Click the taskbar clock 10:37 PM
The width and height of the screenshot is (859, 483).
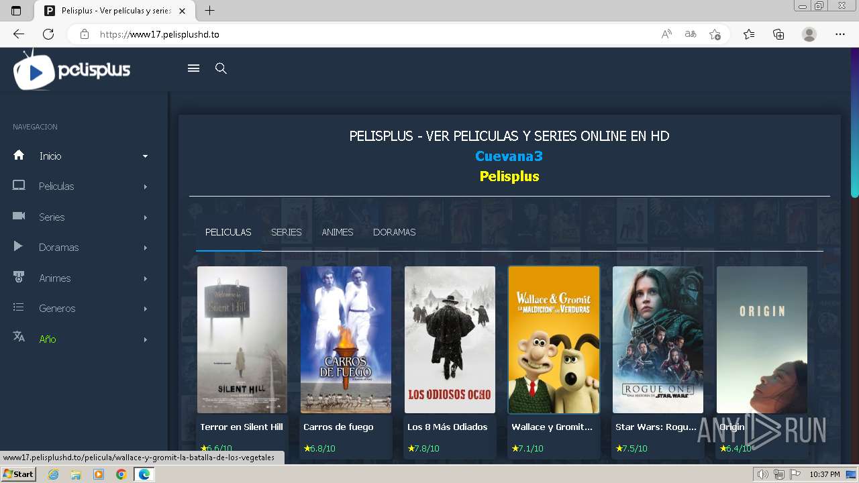click(825, 474)
